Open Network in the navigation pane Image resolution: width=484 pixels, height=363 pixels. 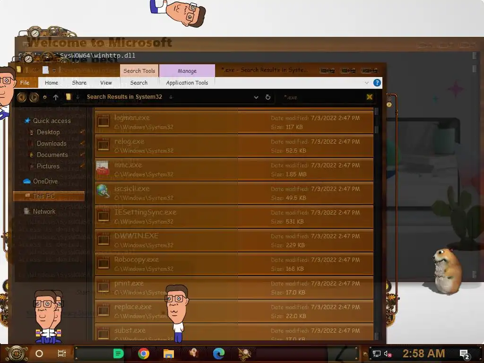click(x=44, y=211)
